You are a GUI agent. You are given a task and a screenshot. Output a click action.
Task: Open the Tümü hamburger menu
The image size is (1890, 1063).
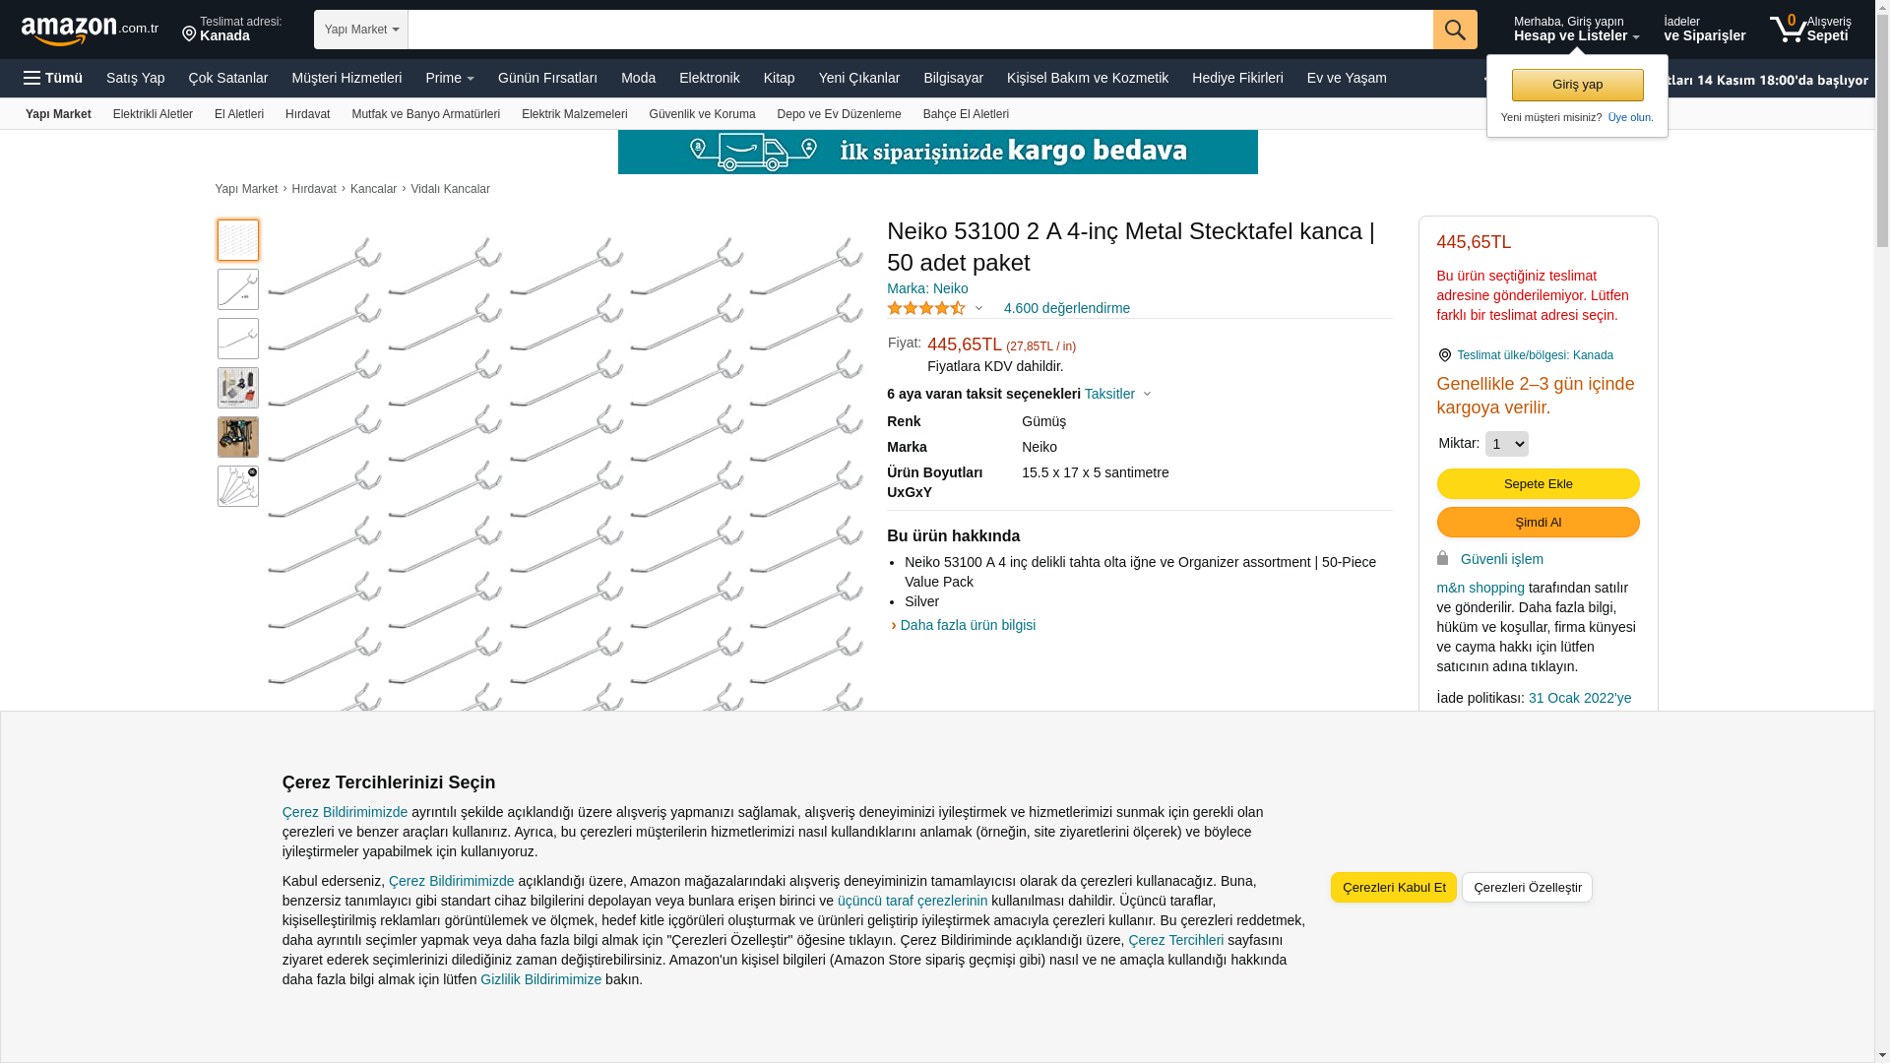[53, 78]
